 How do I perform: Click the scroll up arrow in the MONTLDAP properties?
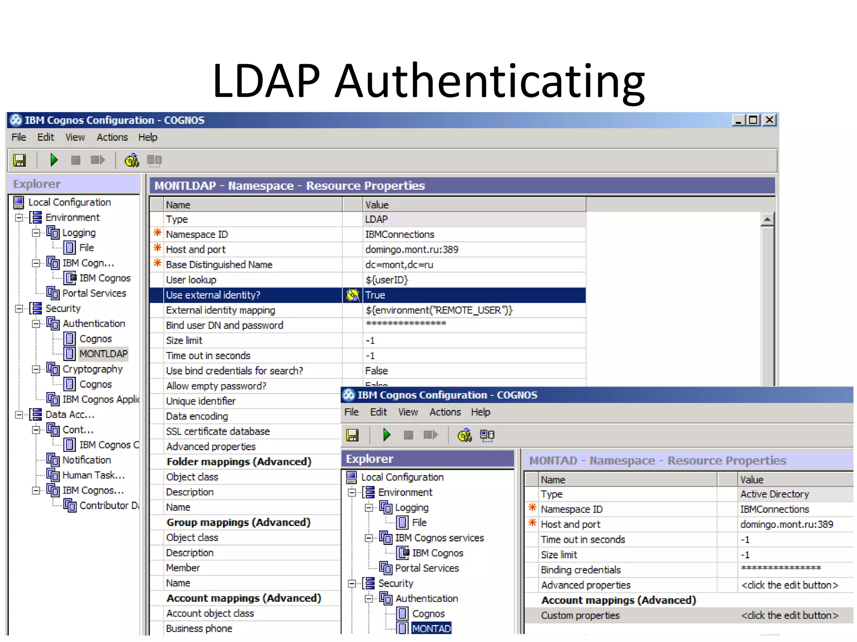click(x=767, y=219)
